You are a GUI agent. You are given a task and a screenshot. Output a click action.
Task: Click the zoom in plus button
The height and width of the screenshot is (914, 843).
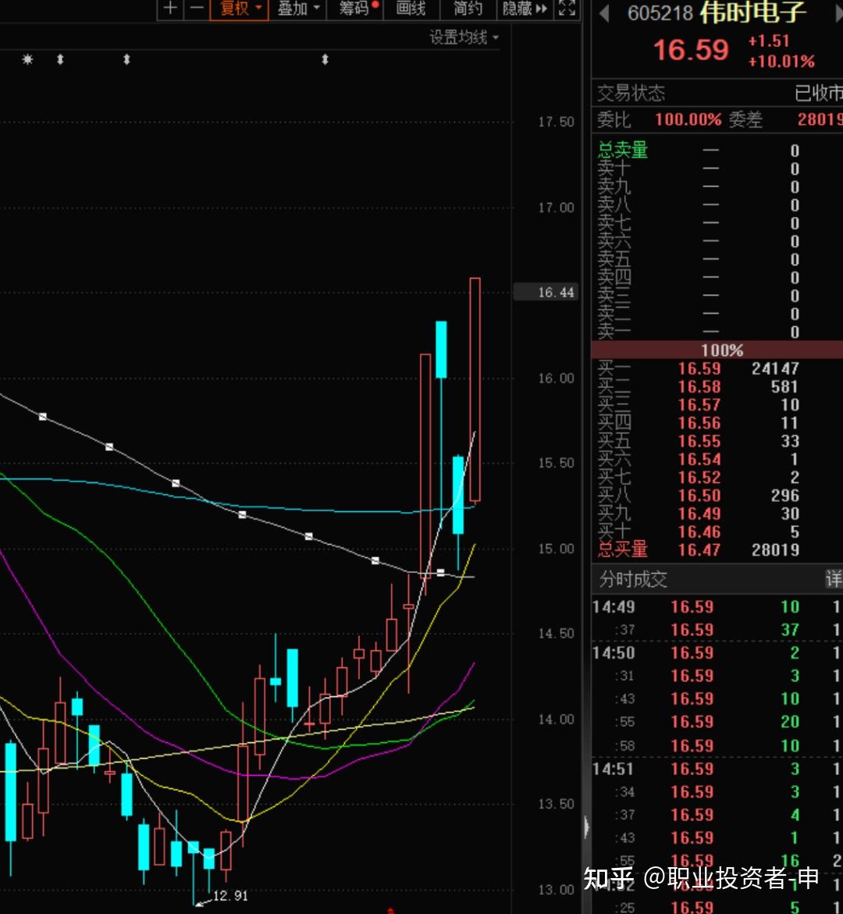(170, 9)
